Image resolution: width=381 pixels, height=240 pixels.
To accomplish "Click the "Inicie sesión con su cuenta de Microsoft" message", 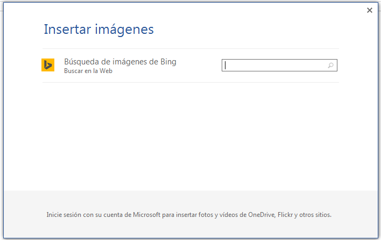I will tap(189, 215).
